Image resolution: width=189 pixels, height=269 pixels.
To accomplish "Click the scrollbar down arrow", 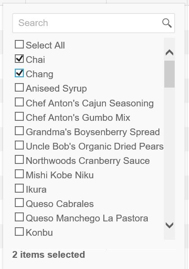I will pyautogui.click(x=169, y=225).
